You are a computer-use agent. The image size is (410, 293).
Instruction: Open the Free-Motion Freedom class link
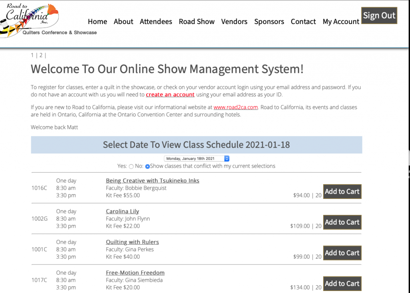tap(135, 273)
